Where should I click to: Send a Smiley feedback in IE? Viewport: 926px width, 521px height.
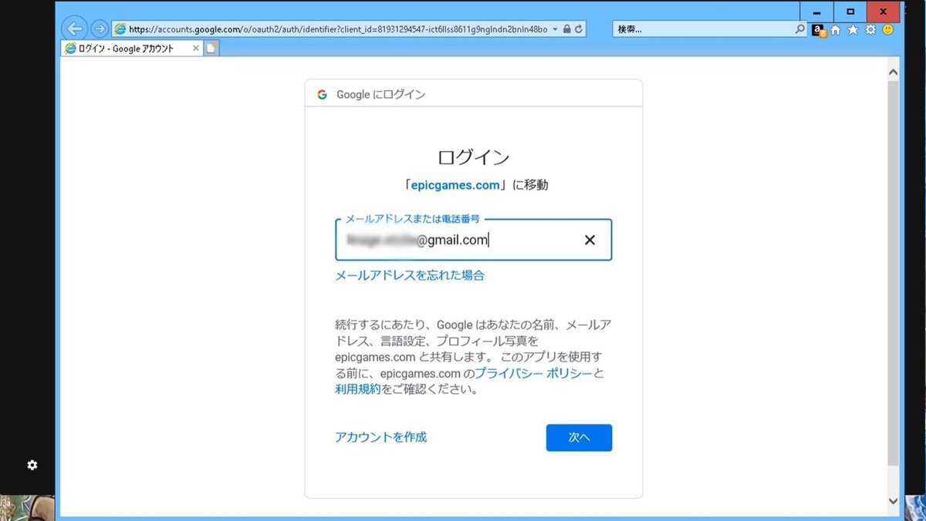pyautogui.click(x=889, y=29)
